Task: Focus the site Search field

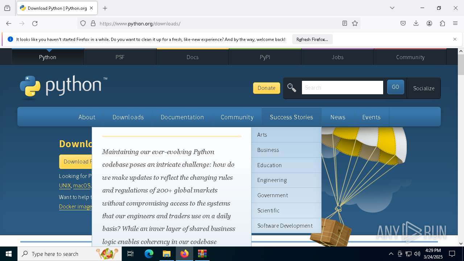Action: 342,88
